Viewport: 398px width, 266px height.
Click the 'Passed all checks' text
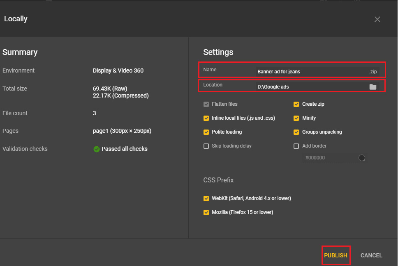point(124,149)
